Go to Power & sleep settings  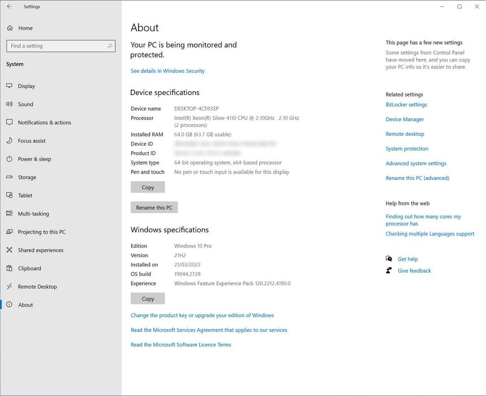coord(34,159)
